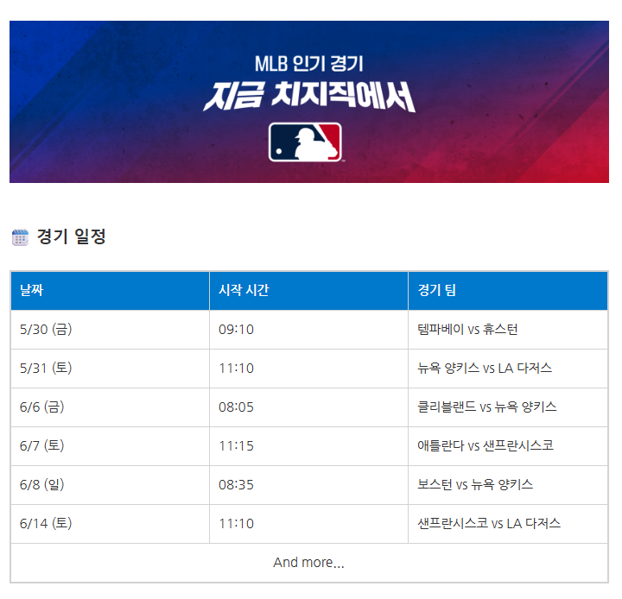The width and height of the screenshot is (622, 599).
Task: Click the And more... row
Action: 309,563
